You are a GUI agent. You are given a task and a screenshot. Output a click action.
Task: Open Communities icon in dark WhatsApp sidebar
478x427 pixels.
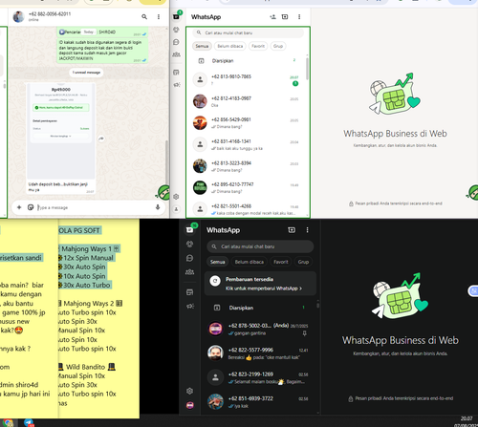190,272
